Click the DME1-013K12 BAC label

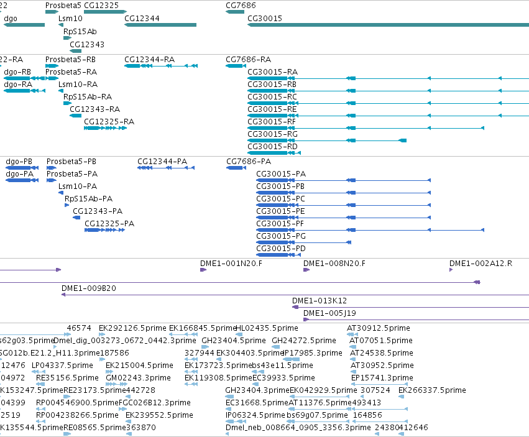coord(320,301)
